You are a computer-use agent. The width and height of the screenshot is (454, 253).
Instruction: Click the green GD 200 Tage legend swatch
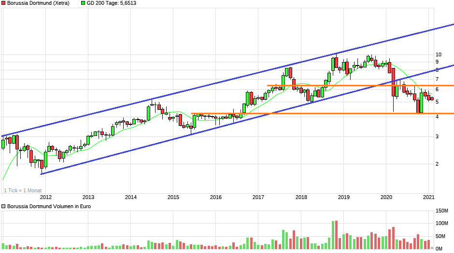83,3
